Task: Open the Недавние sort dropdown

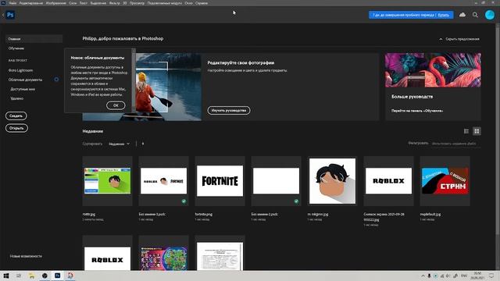Action: pos(119,144)
